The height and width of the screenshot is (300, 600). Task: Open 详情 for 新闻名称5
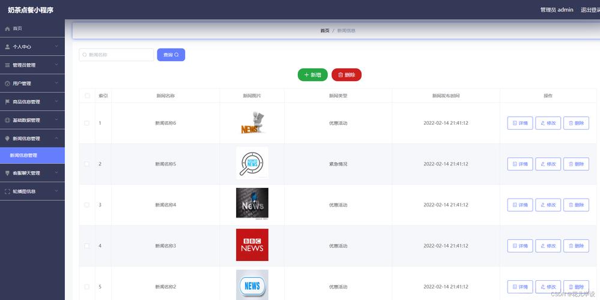[x=520, y=164]
